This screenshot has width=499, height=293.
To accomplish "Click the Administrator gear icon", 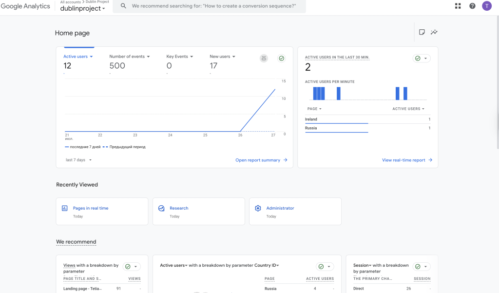I will (x=258, y=208).
